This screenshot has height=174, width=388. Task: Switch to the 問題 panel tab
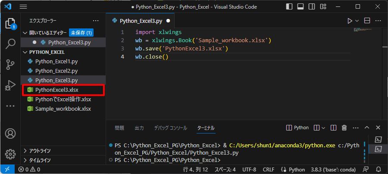click(x=119, y=128)
